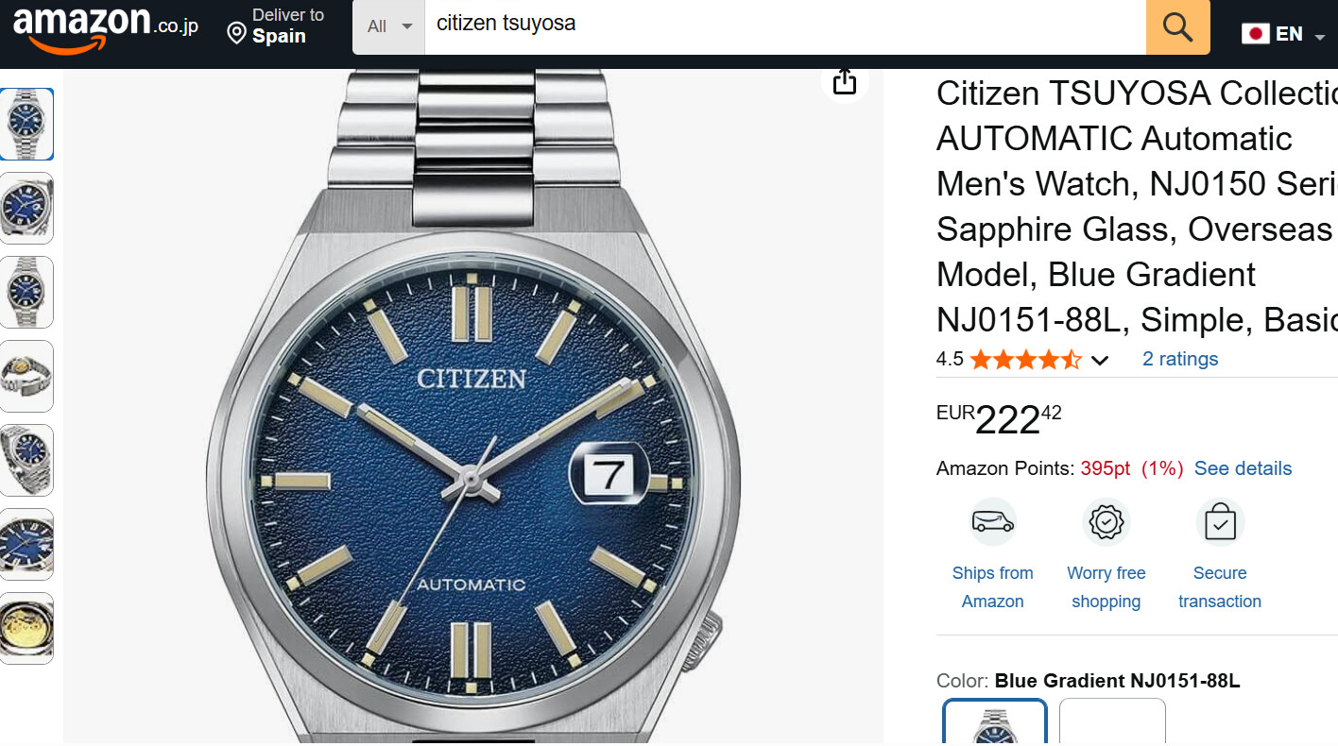Click the delivery van Ships from Amazon icon
Viewport: 1338px width, 746px height.
click(x=992, y=522)
